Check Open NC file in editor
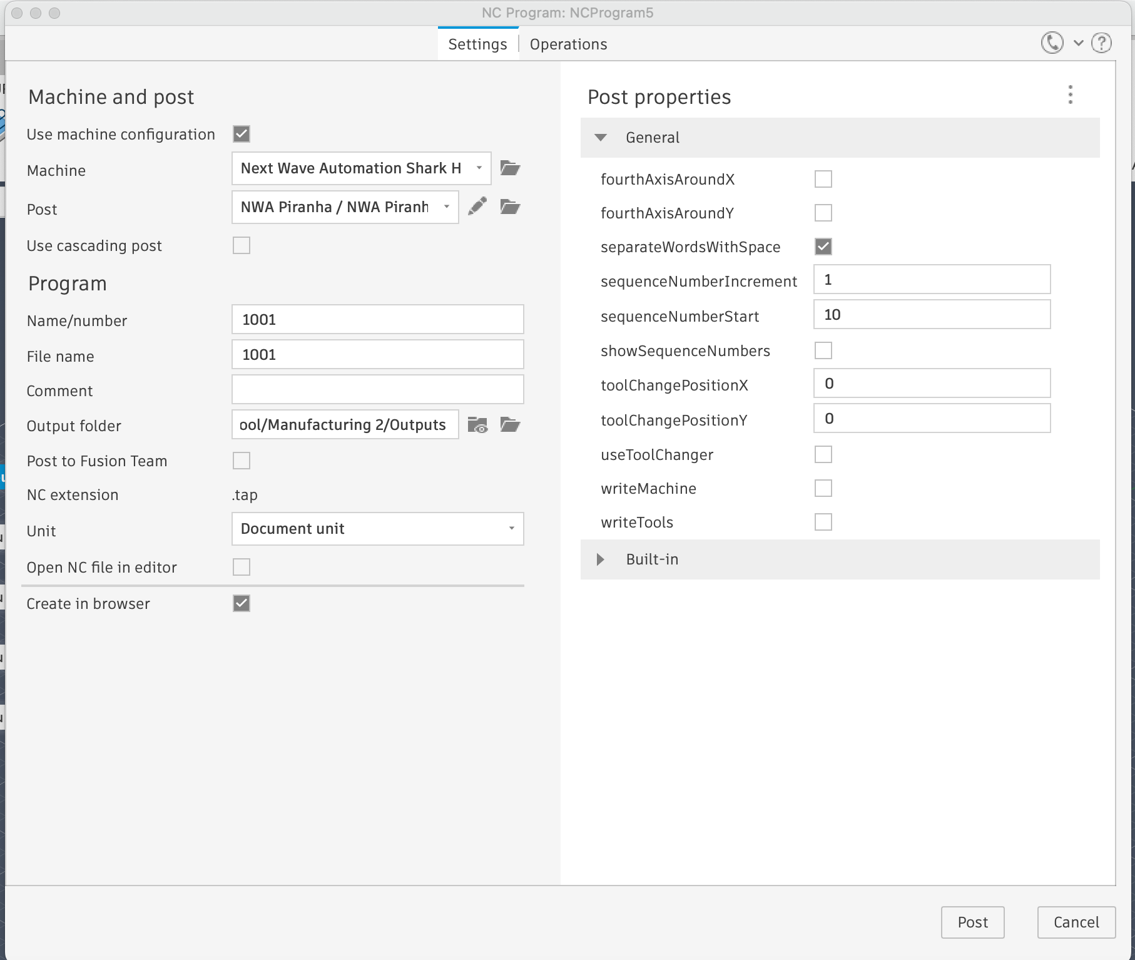Image resolution: width=1135 pixels, height=960 pixels. [x=242, y=567]
